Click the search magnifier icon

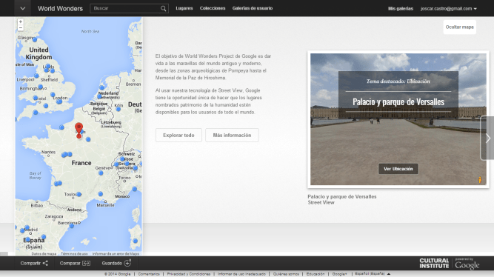(164, 8)
